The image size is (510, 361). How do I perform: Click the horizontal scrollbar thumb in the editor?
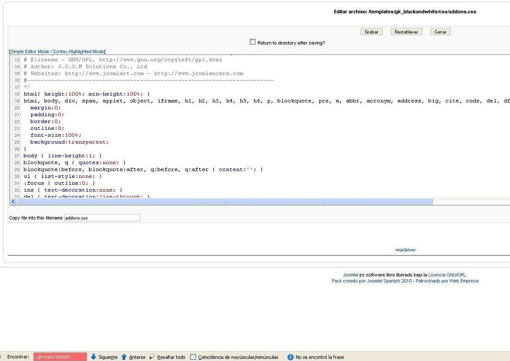tap(225, 201)
